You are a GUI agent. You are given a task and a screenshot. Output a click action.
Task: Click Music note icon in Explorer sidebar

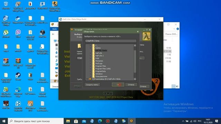tap(57, 60)
